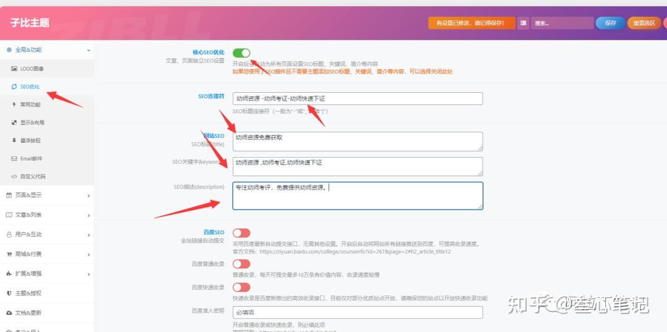Click the SEO关键字(keywords) textarea
Screen dimensions: 667x332
coord(358,166)
